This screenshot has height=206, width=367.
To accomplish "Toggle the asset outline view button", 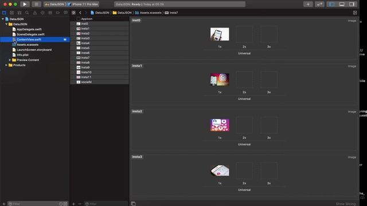I will coord(134,204).
